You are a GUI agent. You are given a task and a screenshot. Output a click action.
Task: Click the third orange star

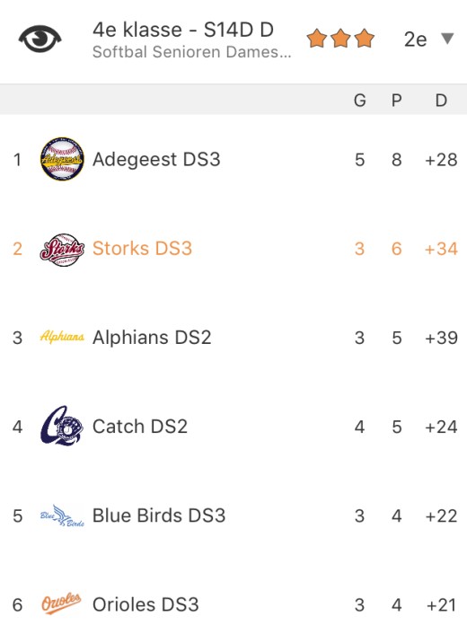pos(365,39)
